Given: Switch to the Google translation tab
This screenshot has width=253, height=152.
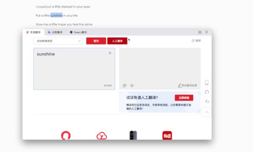Looking at the screenshot, I should pos(55,32).
